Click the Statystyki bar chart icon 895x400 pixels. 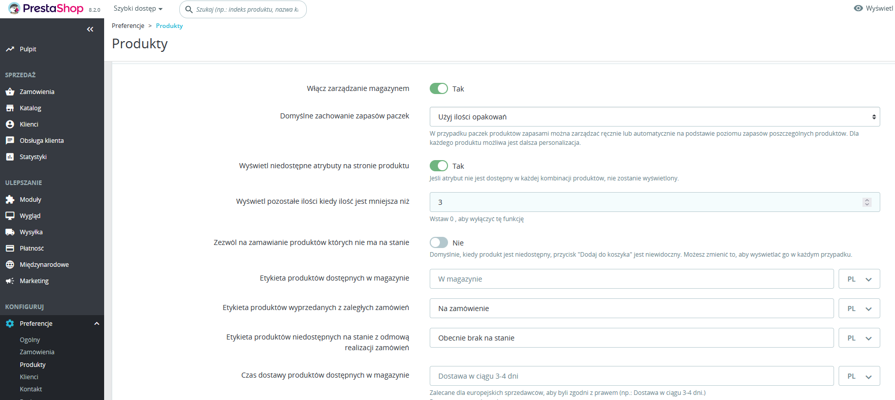pyautogui.click(x=10, y=157)
